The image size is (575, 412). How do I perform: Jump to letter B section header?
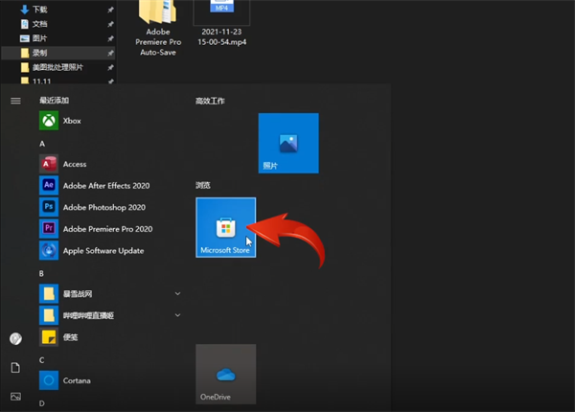click(x=41, y=273)
